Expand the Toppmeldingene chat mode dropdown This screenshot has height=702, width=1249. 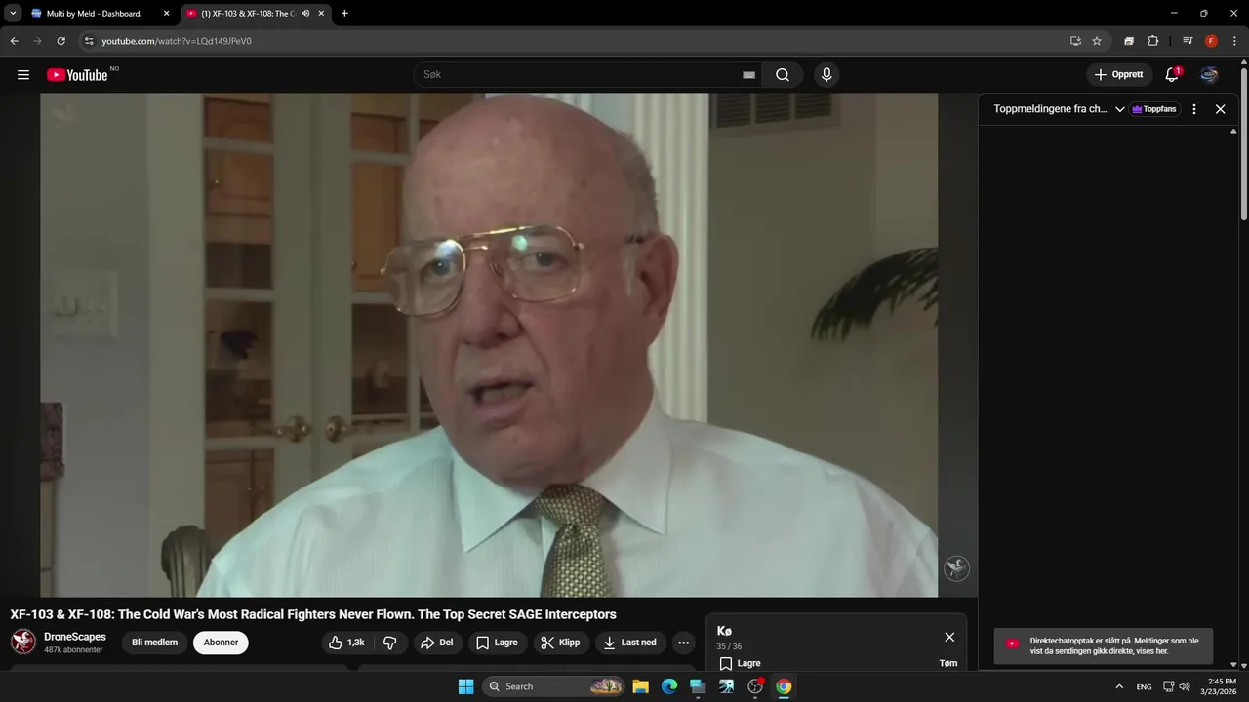[1119, 109]
